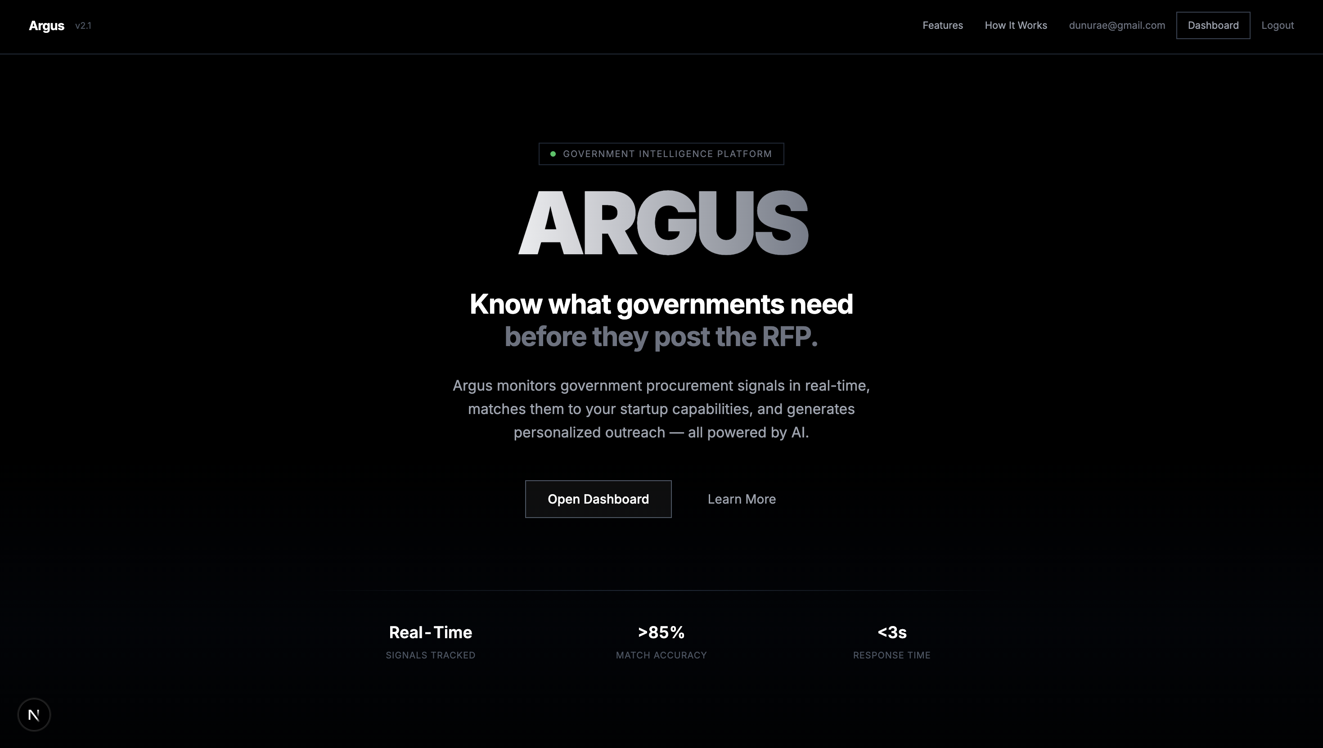Click the large ARGUS hero title

(x=662, y=223)
